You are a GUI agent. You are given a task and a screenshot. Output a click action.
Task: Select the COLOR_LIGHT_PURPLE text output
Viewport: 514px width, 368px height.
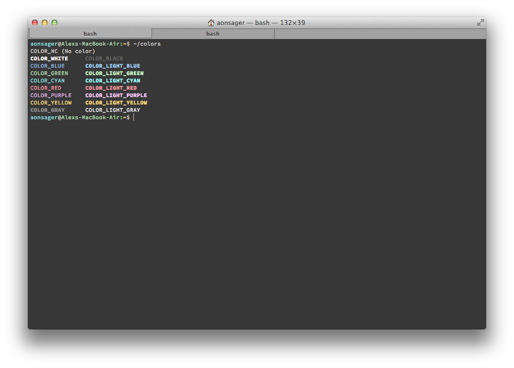(116, 95)
